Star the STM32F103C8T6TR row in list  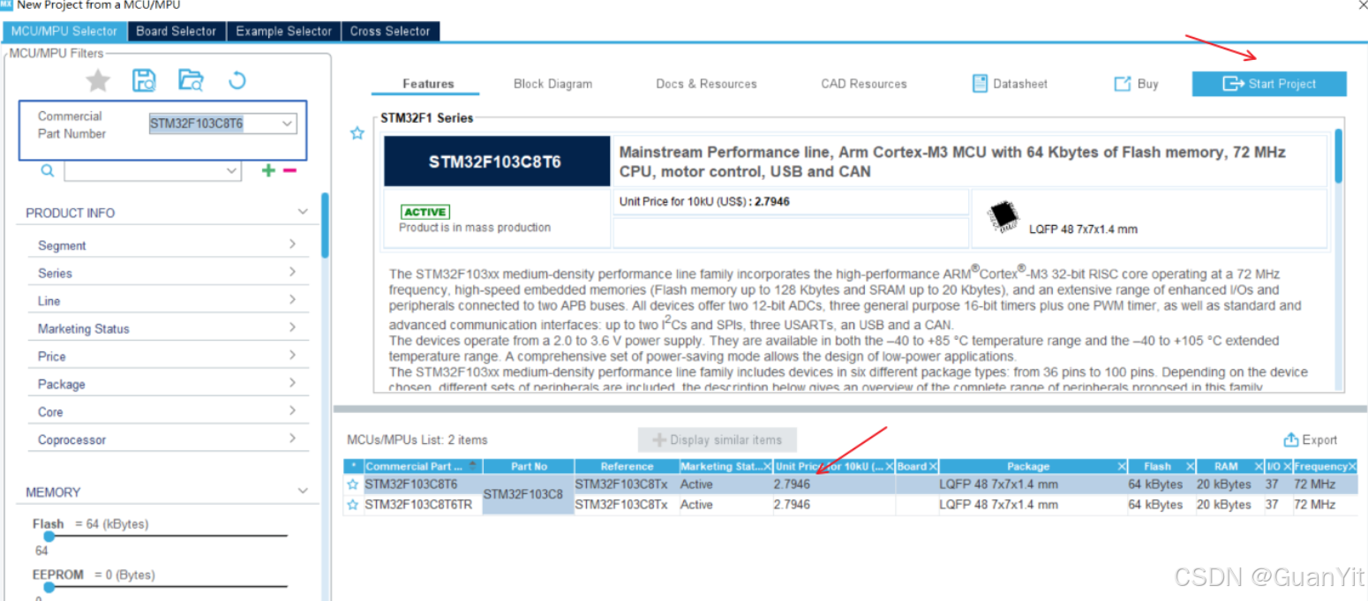353,505
